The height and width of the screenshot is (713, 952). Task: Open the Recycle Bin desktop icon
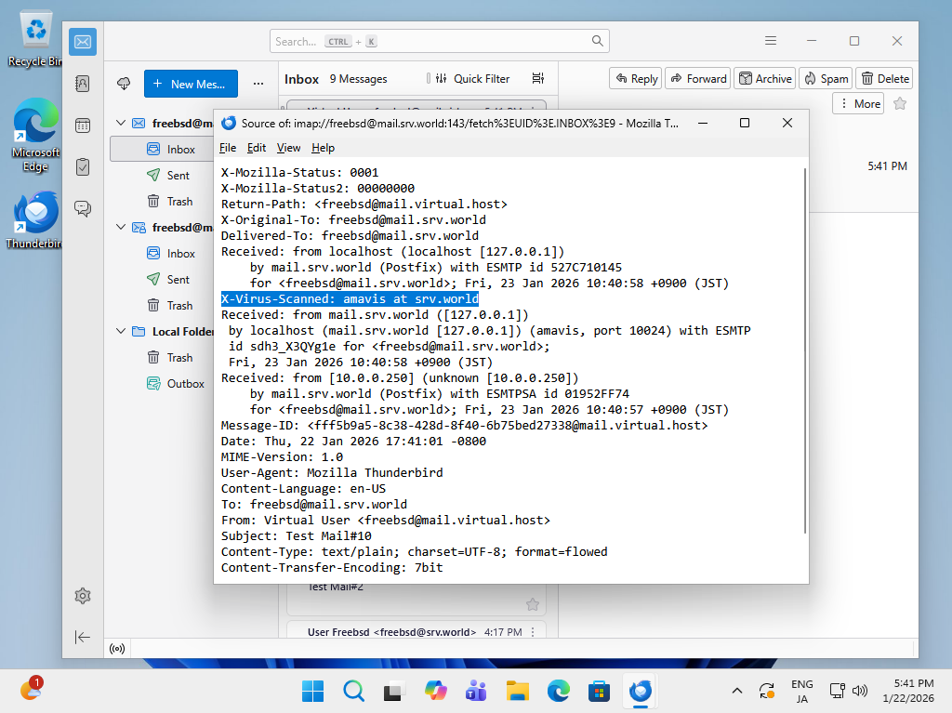(x=35, y=39)
